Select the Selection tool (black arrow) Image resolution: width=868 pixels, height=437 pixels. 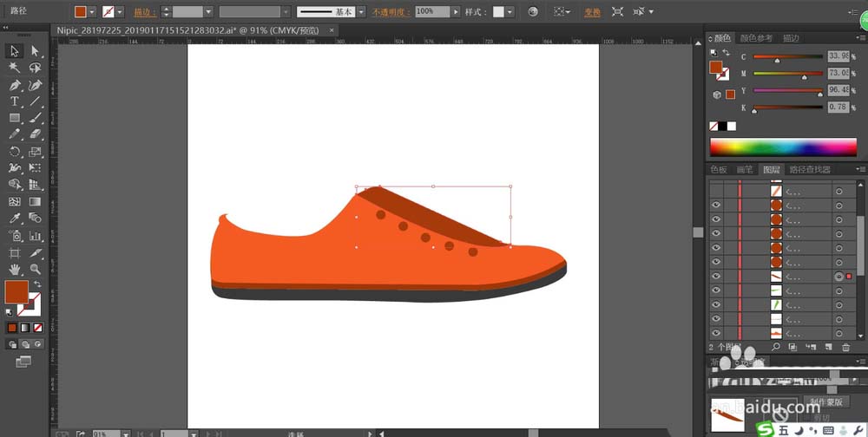[x=15, y=51]
